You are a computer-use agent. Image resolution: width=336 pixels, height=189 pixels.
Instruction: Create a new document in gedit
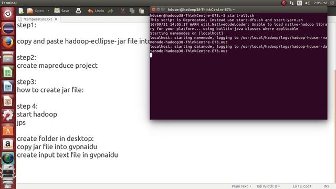click(21, 10)
